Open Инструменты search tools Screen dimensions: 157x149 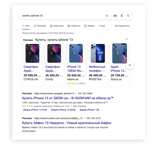(x=122, y=26)
